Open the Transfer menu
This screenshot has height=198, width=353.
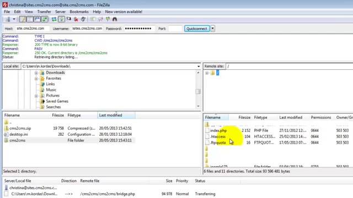pos(44,12)
